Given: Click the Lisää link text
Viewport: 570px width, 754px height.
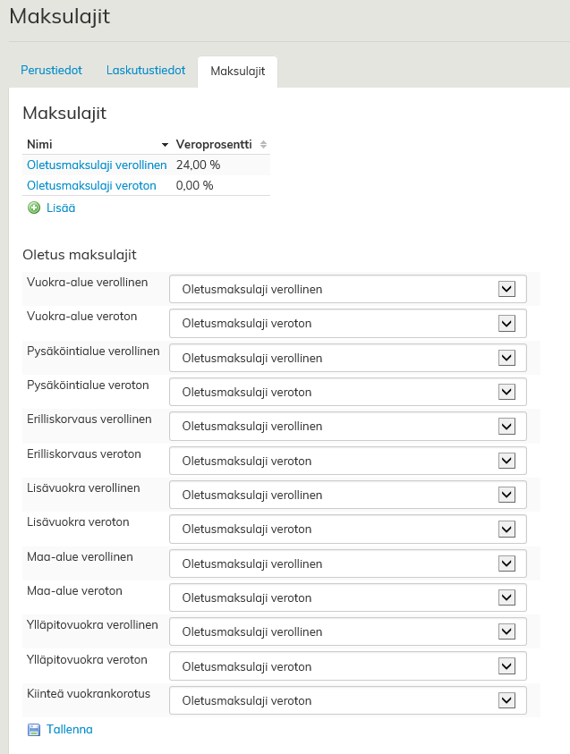Looking at the screenshot, I should 61,208.
